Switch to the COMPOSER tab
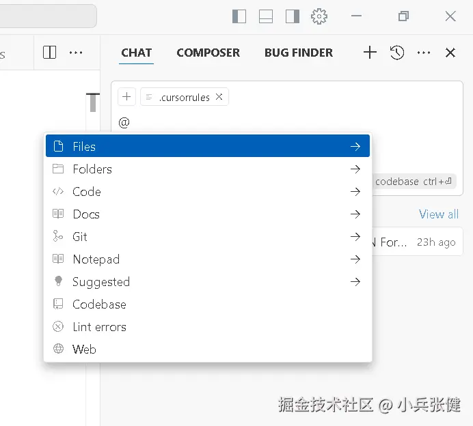The width and height of the screenshot is (473, 426). click(208, 53)
